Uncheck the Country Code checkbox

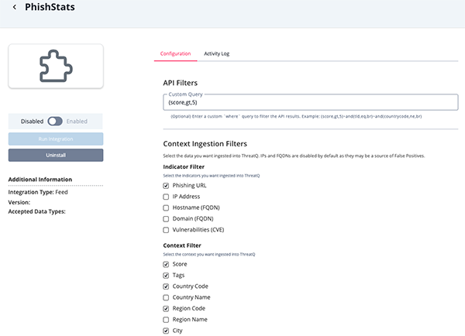pyautogui.click(x=166, y=286)
